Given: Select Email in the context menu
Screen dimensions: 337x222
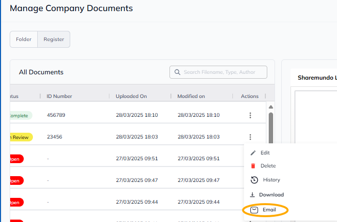Looking at the screenshot, I should pos(269,210).
